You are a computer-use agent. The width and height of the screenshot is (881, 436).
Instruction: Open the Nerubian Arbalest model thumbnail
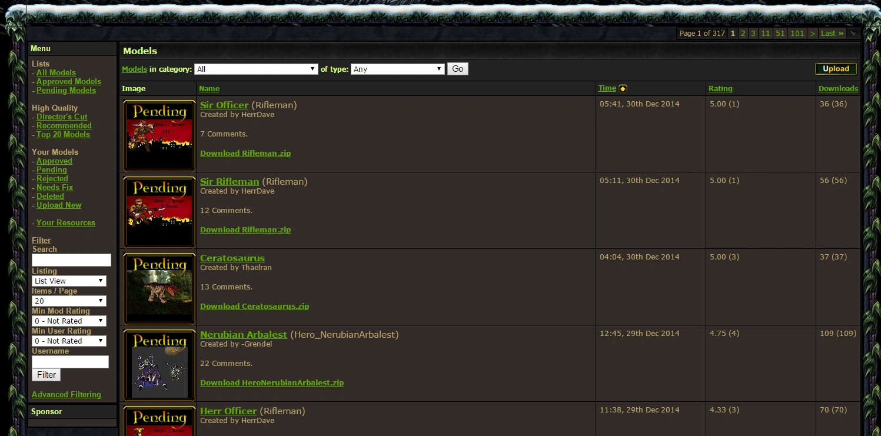[159, 365]
